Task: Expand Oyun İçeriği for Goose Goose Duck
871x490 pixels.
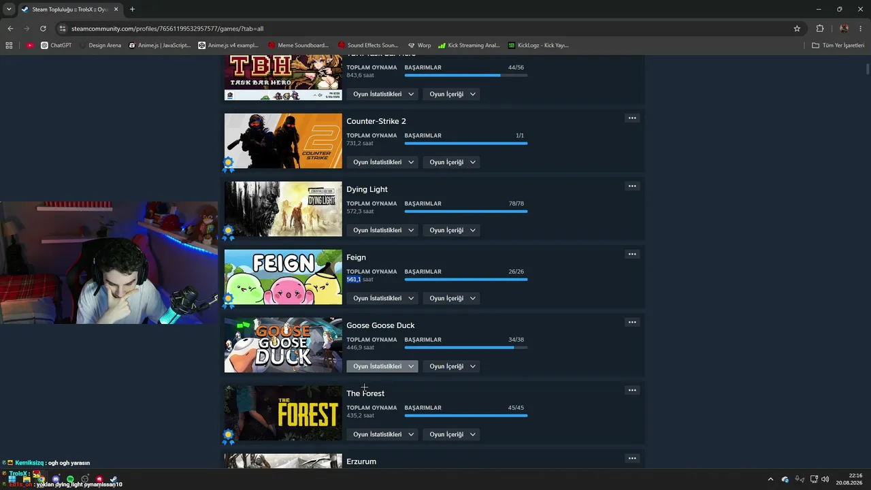Action: 452,366
